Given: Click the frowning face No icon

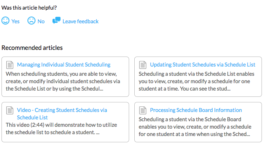Looking at the screenshot, I should point(32,21).
